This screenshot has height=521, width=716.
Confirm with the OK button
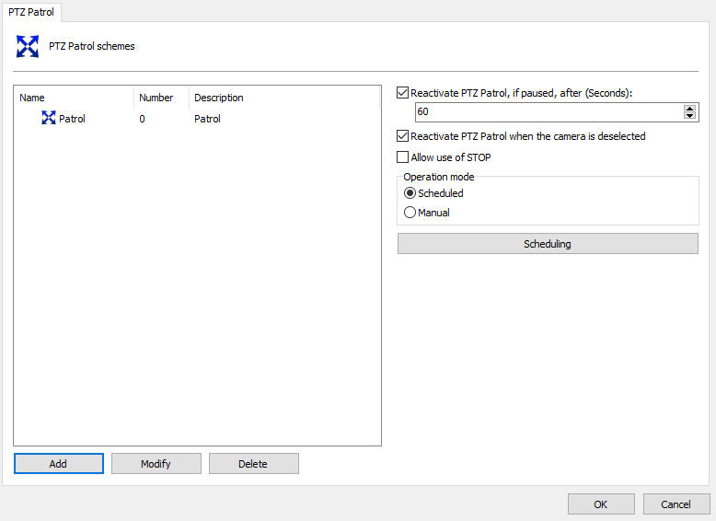(600, 504)
